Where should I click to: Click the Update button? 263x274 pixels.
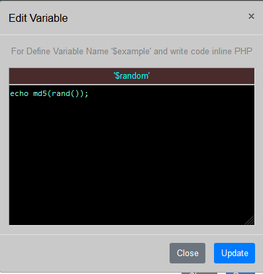tap(235, 253)
